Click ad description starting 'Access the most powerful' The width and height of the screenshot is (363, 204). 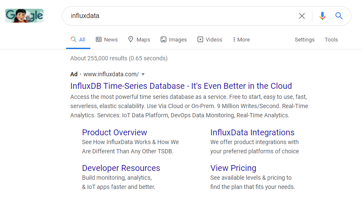189,106
